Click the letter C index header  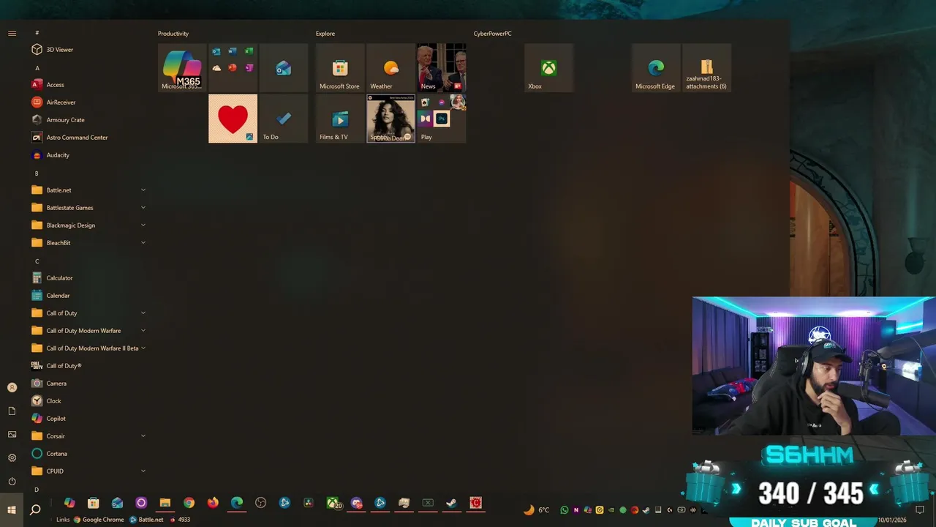coord(37,261)
